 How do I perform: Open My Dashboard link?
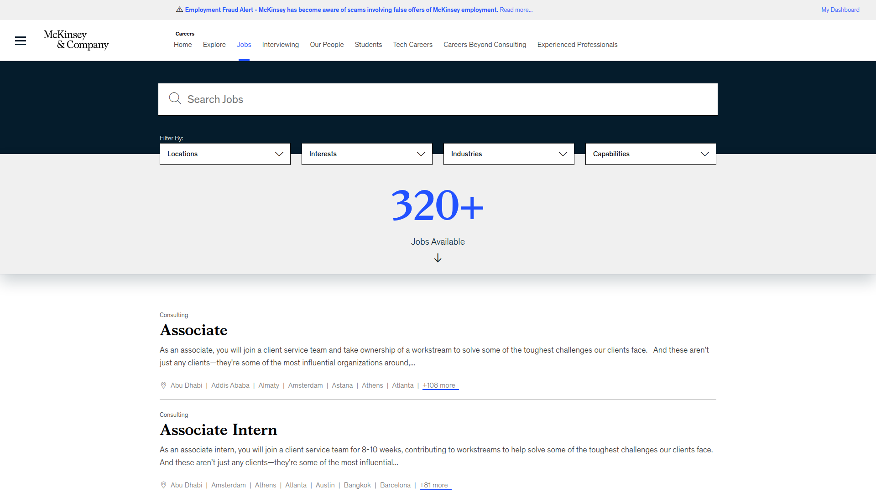click(x=840, y=10)
